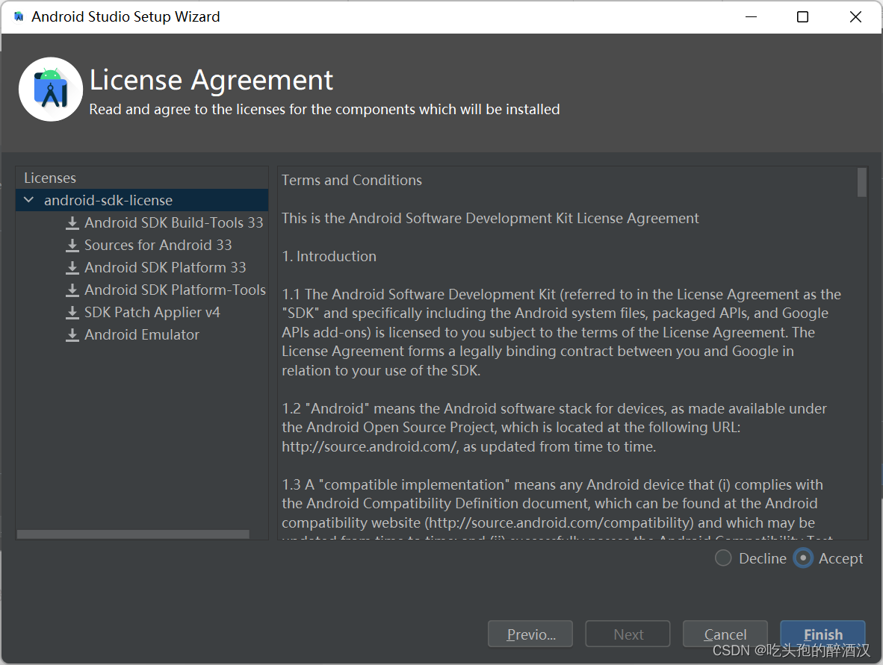Click download icon beside Android Emulator
Image resolution: width=883 pixels, height=665 pixels.
(x=72, y=335)
